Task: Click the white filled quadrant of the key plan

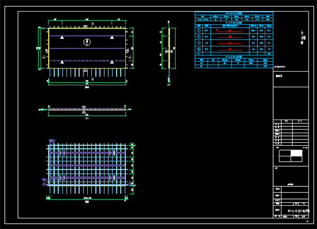Action: tap(296, 153)
